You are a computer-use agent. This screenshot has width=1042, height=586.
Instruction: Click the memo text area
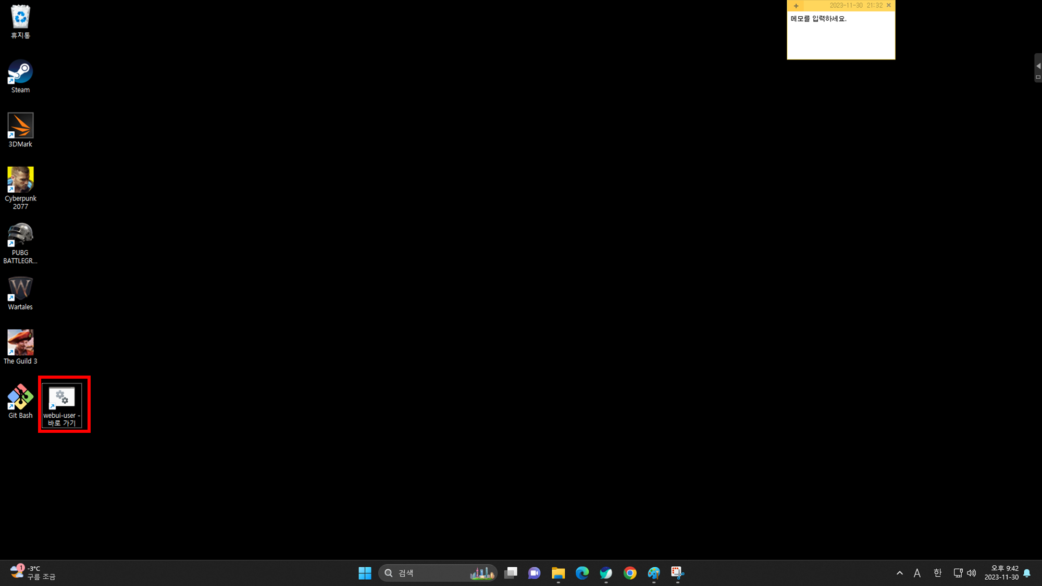tap(840, 36)
